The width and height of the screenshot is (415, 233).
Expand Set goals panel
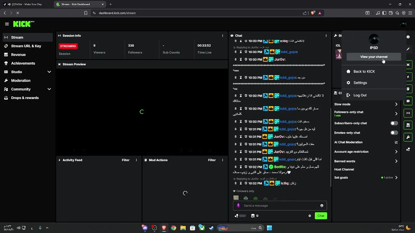366,177
